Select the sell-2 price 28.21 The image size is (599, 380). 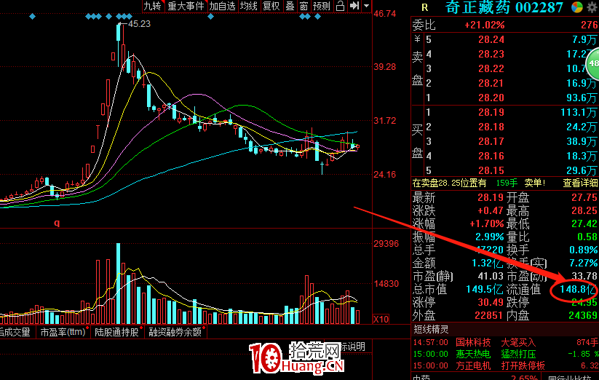491,83
